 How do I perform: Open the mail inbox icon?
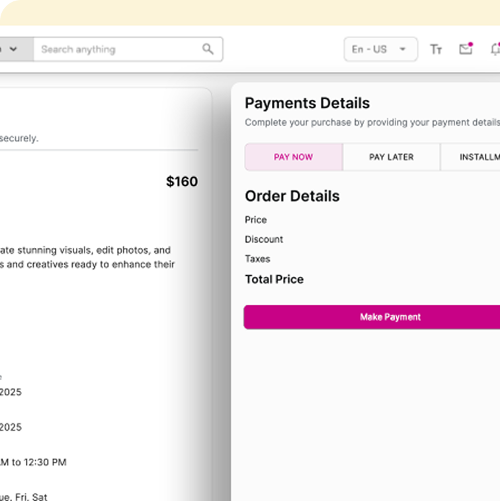point(466,50)
